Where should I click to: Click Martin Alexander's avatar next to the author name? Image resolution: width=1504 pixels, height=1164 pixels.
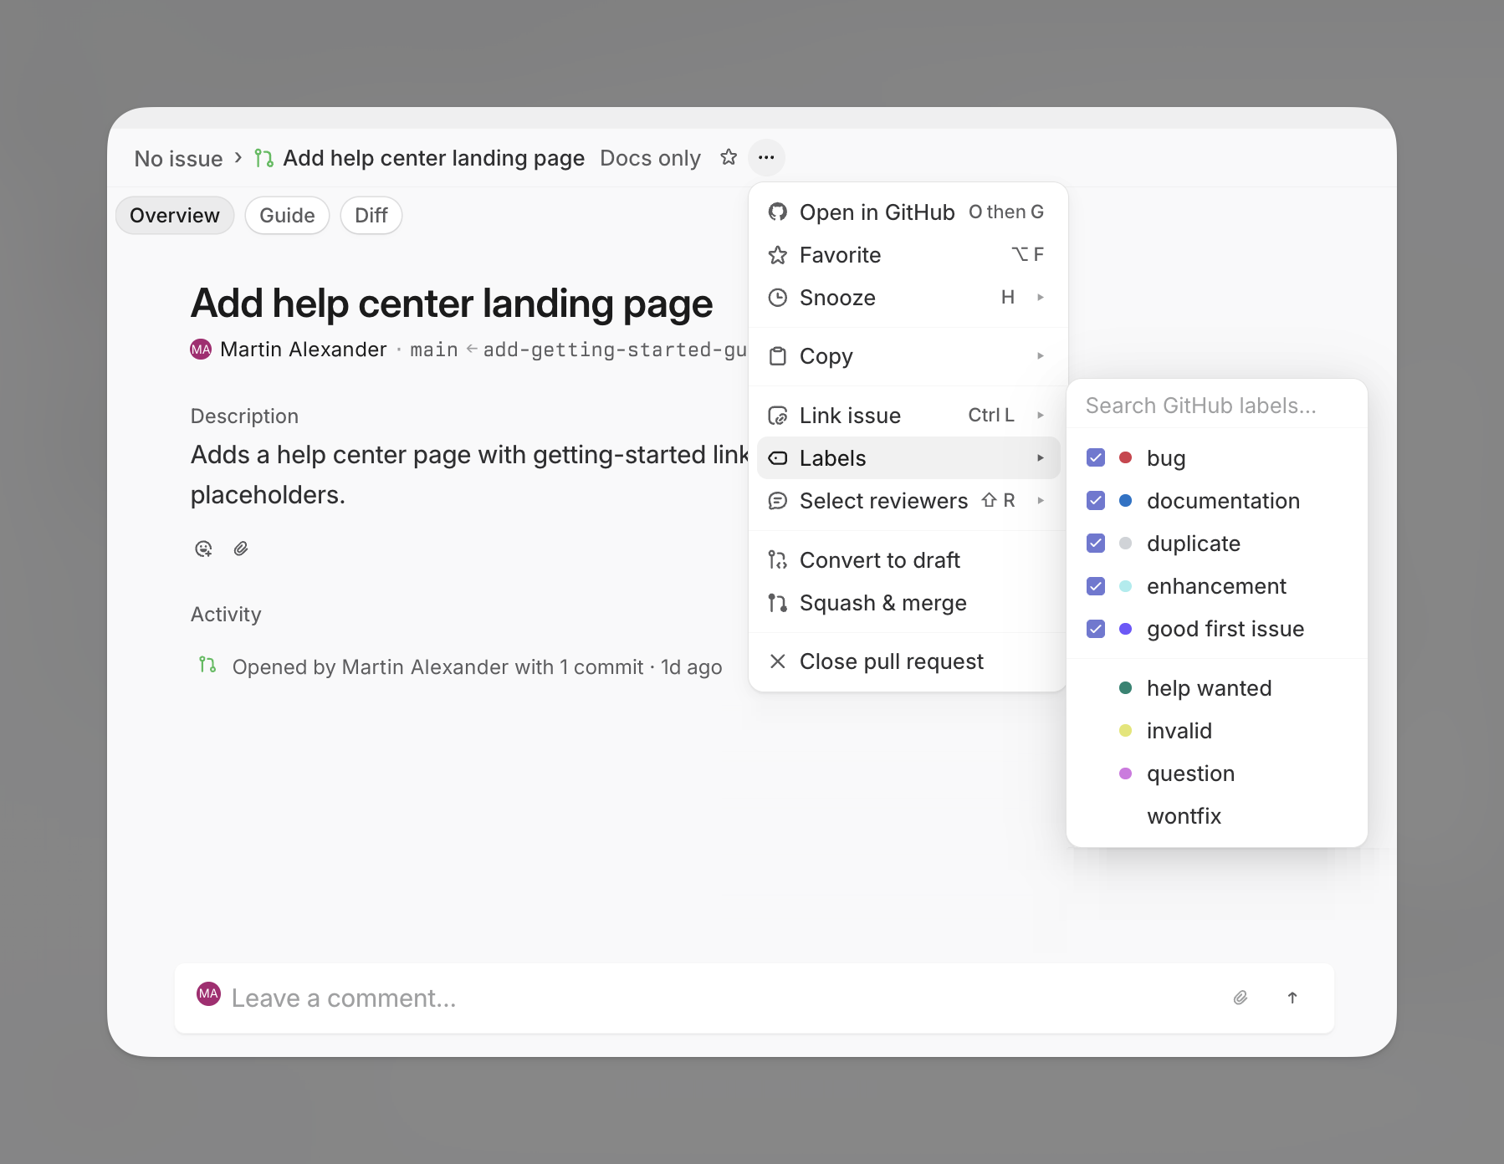click(x=201, y=350)
